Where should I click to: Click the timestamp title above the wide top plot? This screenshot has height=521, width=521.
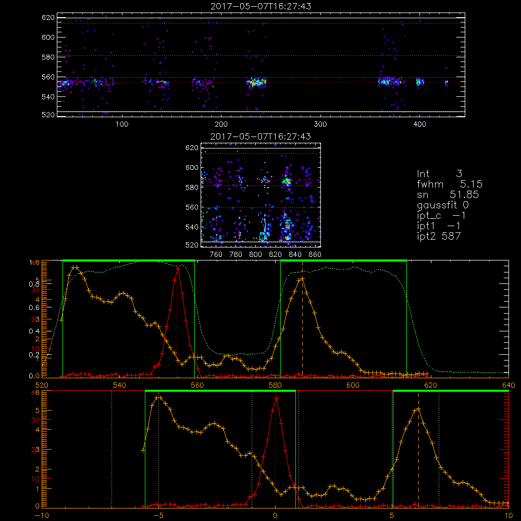coord(260,6)
